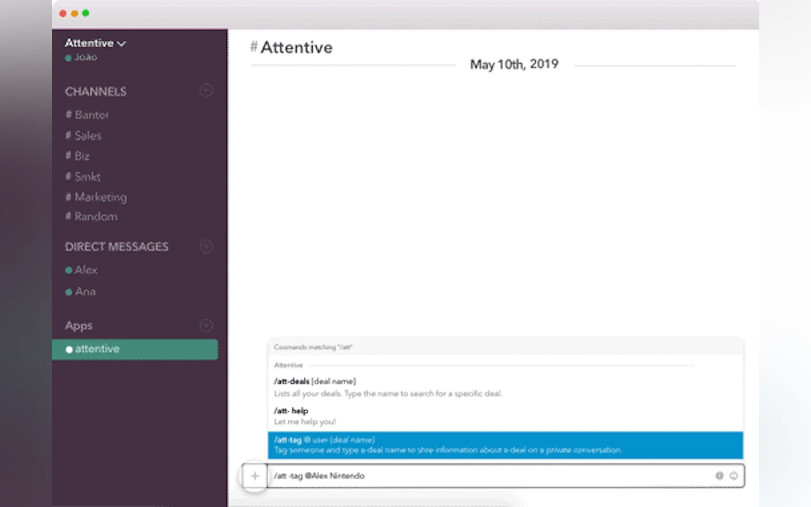
Task: Expand the Attentive workspace dropdown
Action: point(122,44)
